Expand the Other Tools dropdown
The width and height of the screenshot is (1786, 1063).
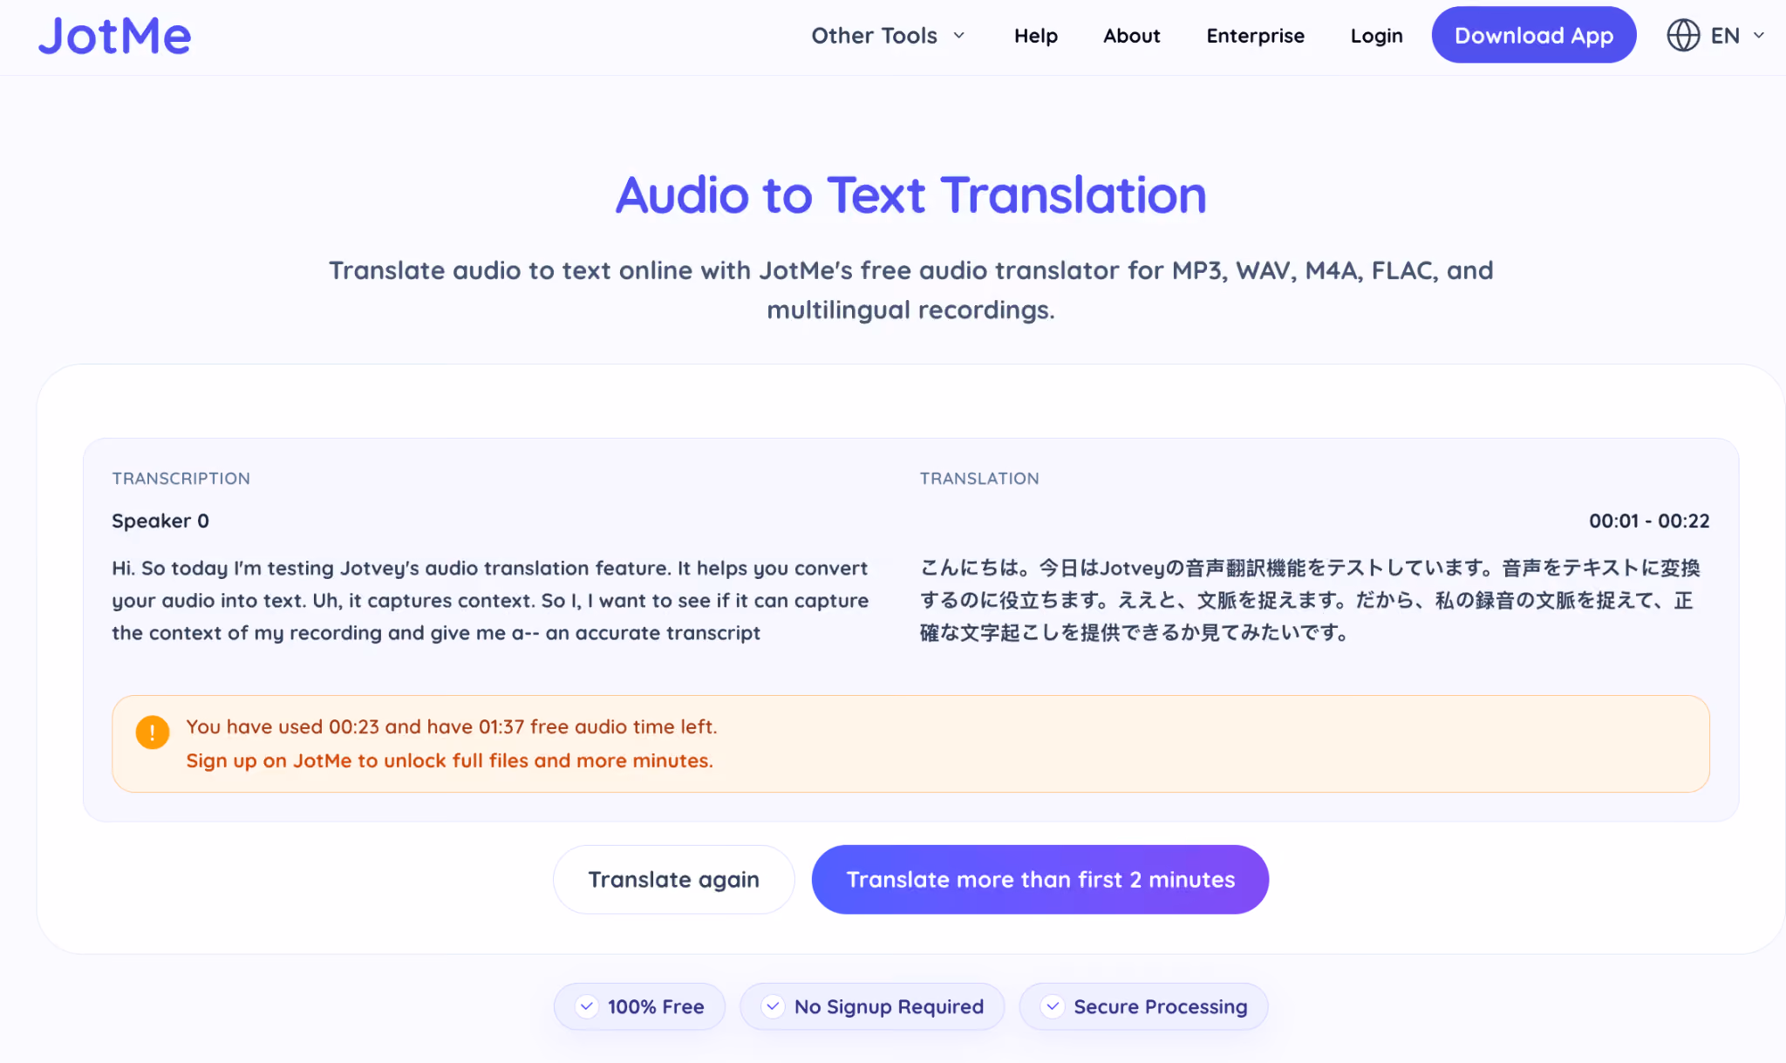[888, 36]
